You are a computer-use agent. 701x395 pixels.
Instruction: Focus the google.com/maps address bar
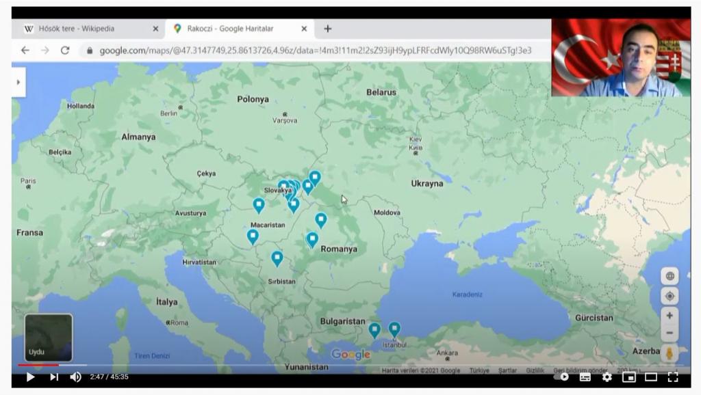315,51
